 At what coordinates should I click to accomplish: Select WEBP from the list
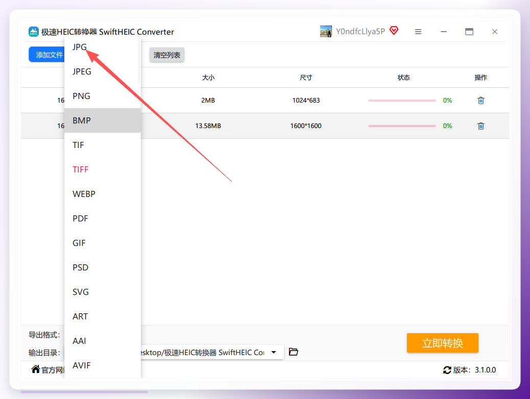[103, 194]
